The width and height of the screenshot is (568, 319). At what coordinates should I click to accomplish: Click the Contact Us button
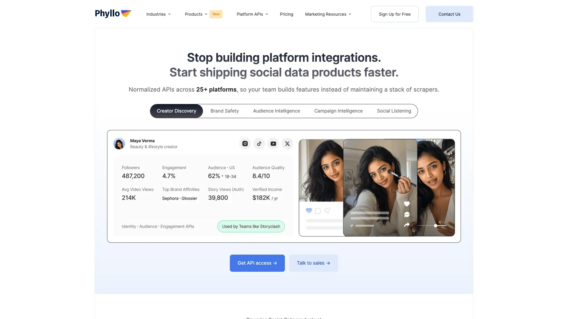point(449,14)
